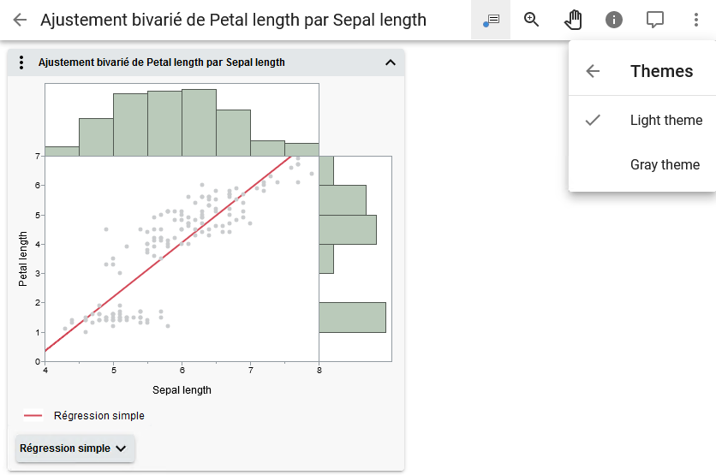
Task: Click the red regression line legend swatch
Action: [x=33, y=416]
